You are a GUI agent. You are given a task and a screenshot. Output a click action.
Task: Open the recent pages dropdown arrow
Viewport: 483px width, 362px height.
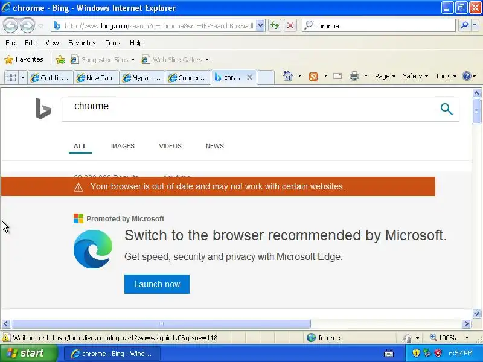point(41,26)
